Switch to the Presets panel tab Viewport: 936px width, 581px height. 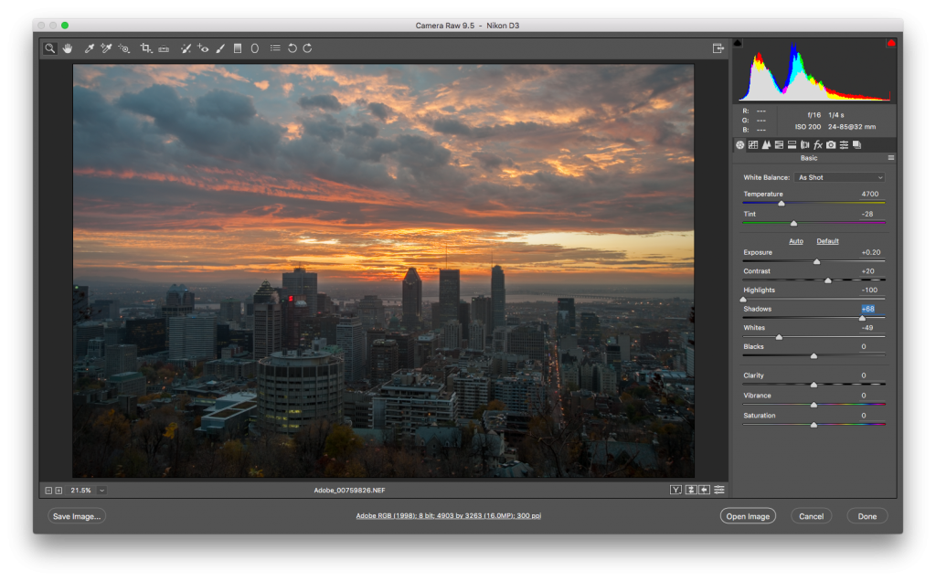(x=844, y=144)
